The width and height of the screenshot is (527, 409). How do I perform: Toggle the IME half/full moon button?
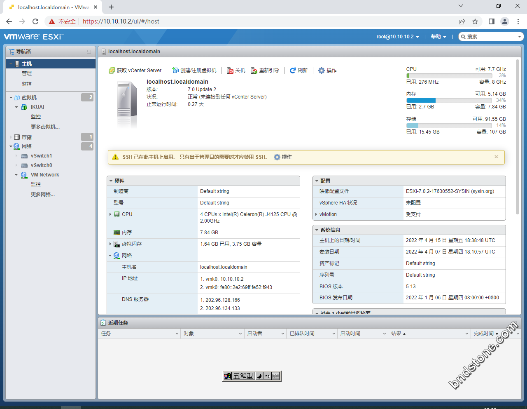click(x=259, y=376)
